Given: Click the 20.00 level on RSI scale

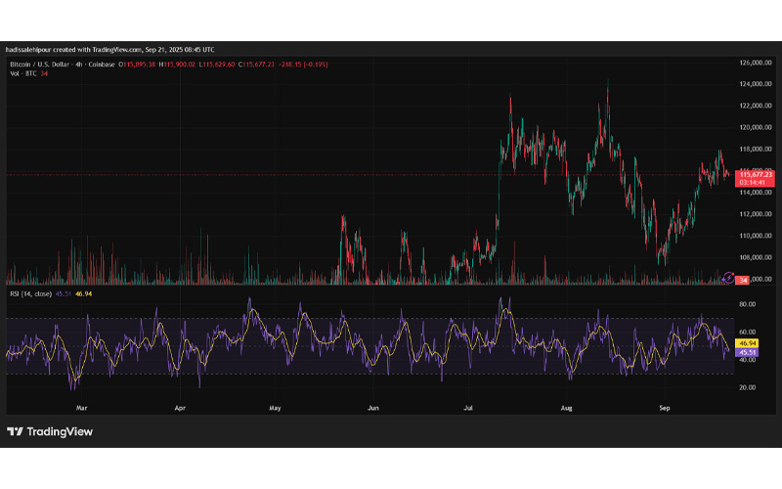Looking at the screenshot, I should (x=748, y=387).
